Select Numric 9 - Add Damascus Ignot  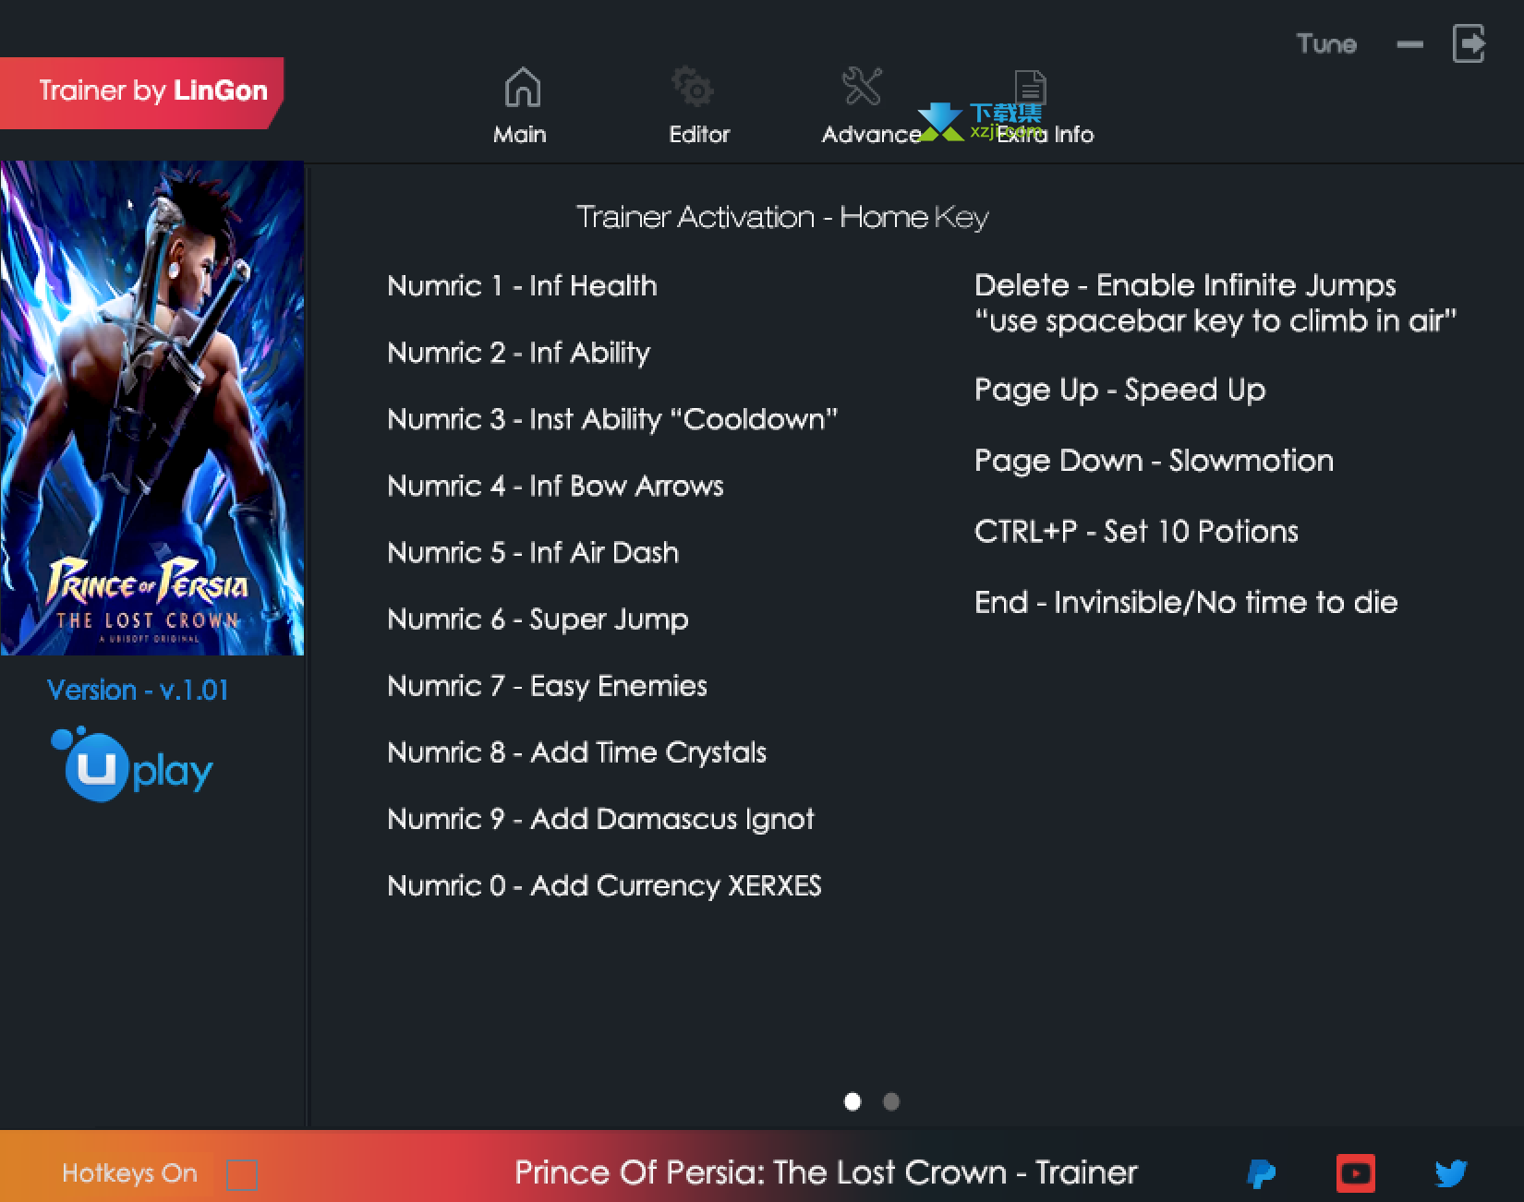pyautogui.click(x=600, y=819)
